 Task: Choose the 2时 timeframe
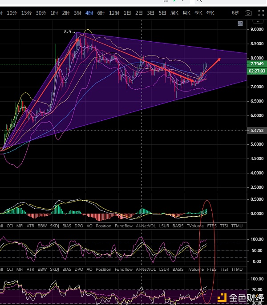66,13
